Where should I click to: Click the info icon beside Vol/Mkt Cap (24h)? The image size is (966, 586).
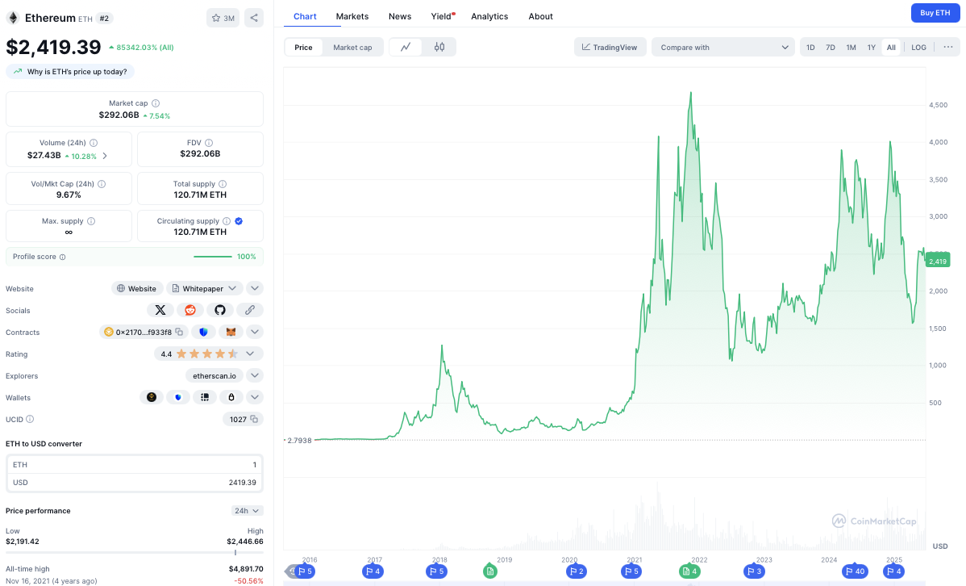coord(102,184)
